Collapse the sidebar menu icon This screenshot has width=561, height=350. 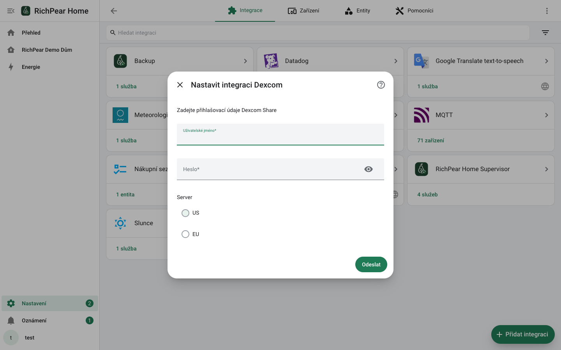pos(11,11)
